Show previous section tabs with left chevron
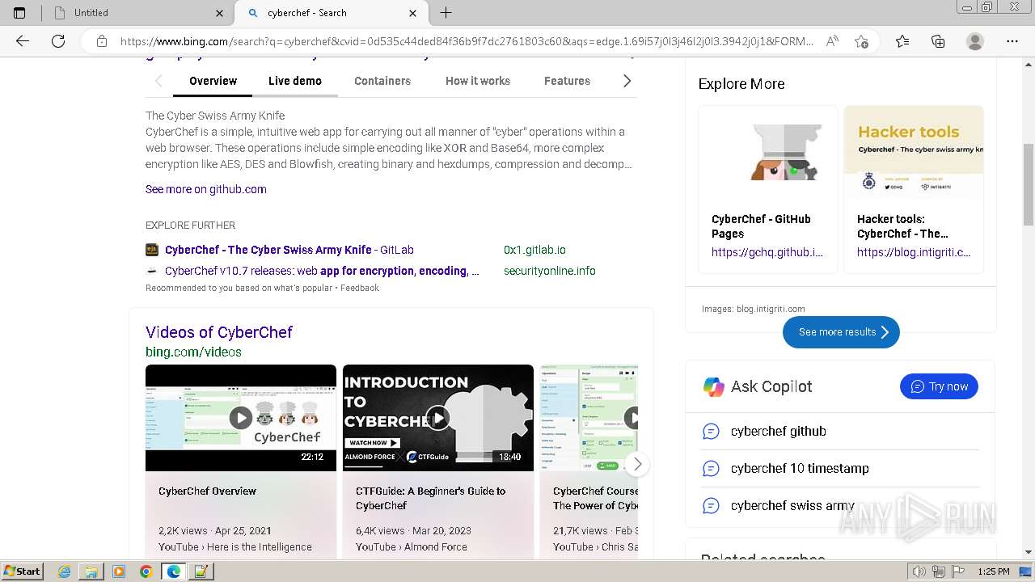 click(x=158, y=81)
